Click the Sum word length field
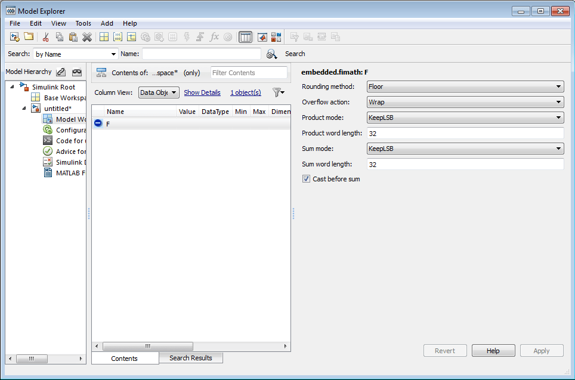 [465, 164]
